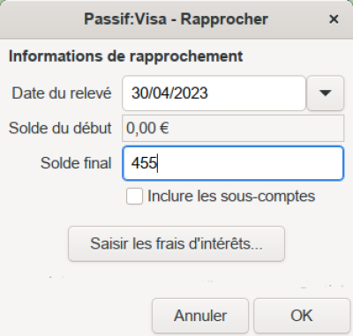
Task: Close the Passif:Visa Rapprocher dialog
Action: 334,19
